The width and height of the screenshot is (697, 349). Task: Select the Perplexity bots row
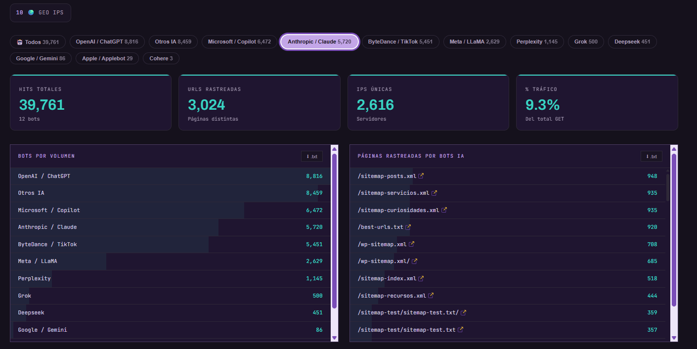tap(171, 278)
